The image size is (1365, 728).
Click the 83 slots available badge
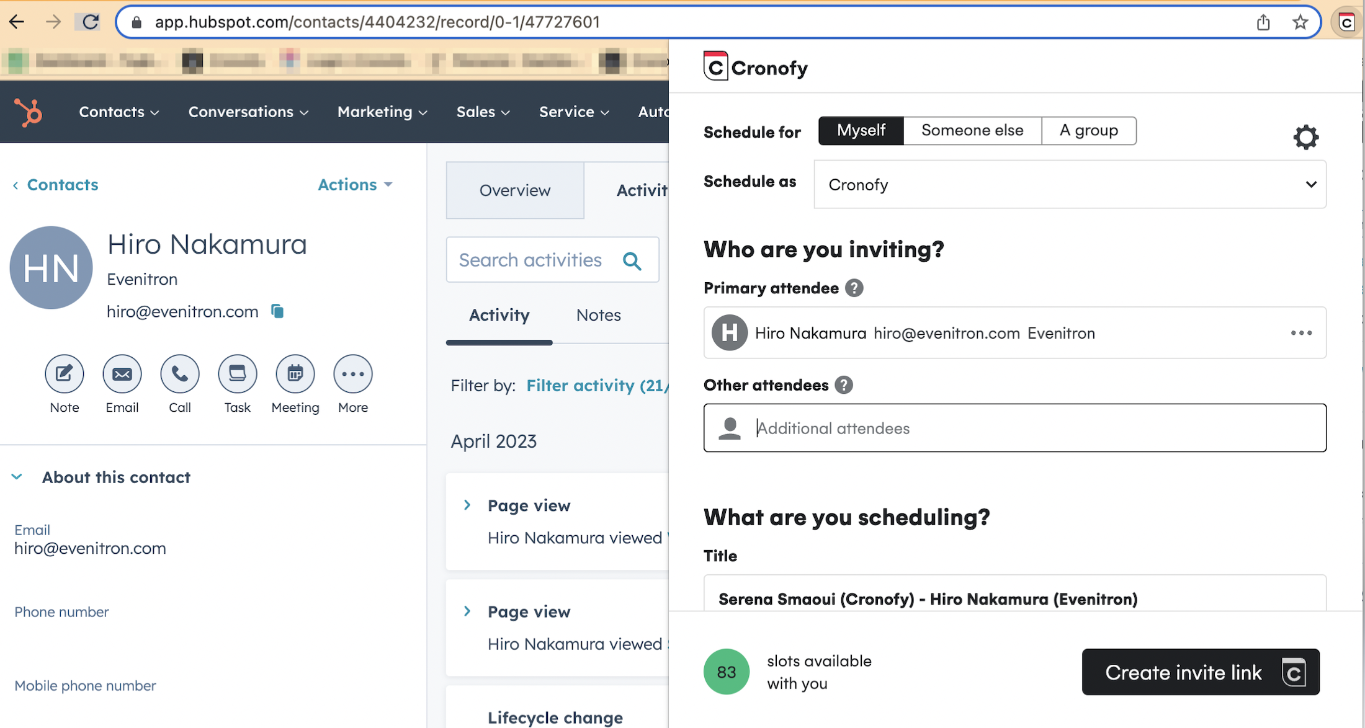click(727, 672)
